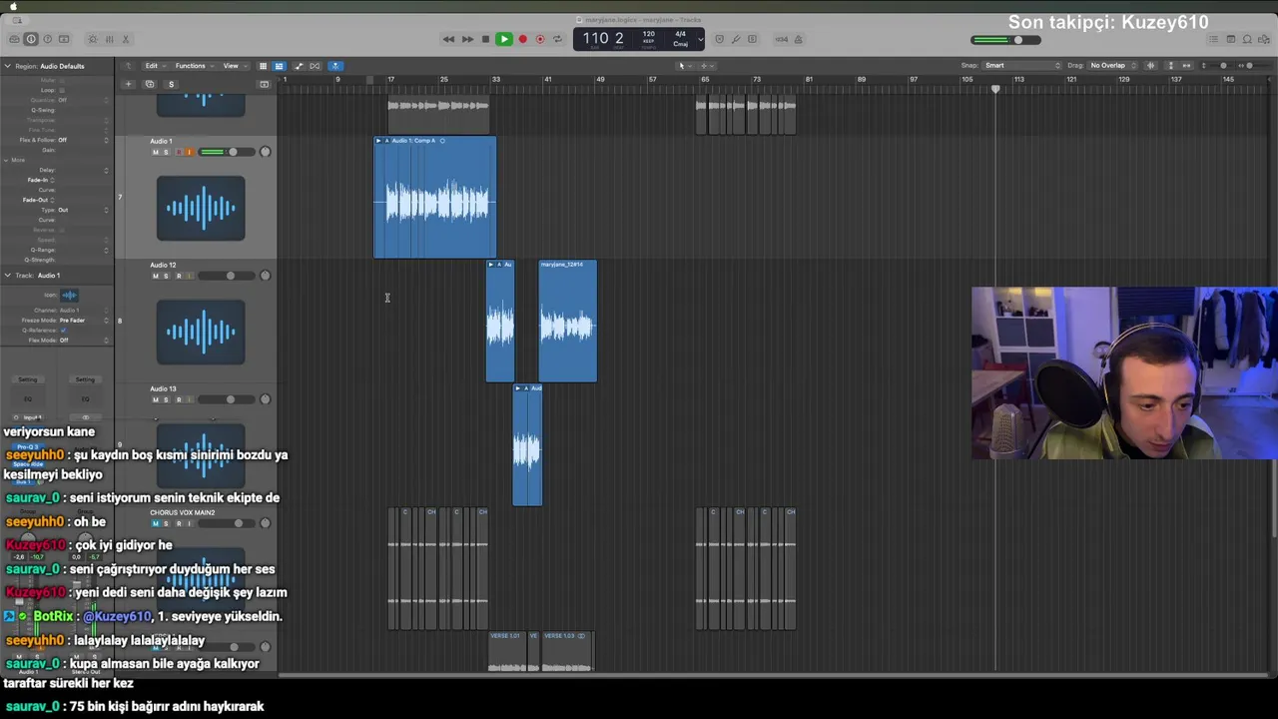
Task: Open the Toolbar button next to Quick Help
Action: [x=64, y=39]
